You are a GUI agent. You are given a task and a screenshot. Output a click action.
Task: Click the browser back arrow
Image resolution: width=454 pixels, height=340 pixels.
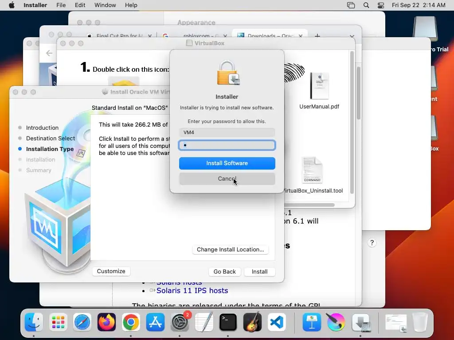[49, 53]
